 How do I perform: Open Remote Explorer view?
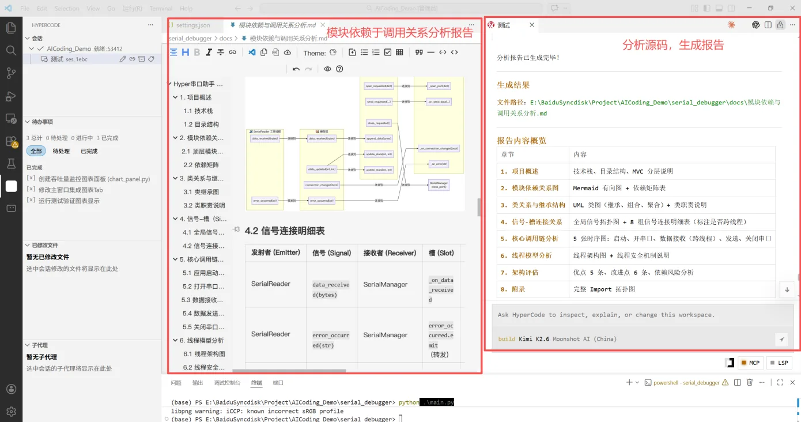click(x=11, y=118)
